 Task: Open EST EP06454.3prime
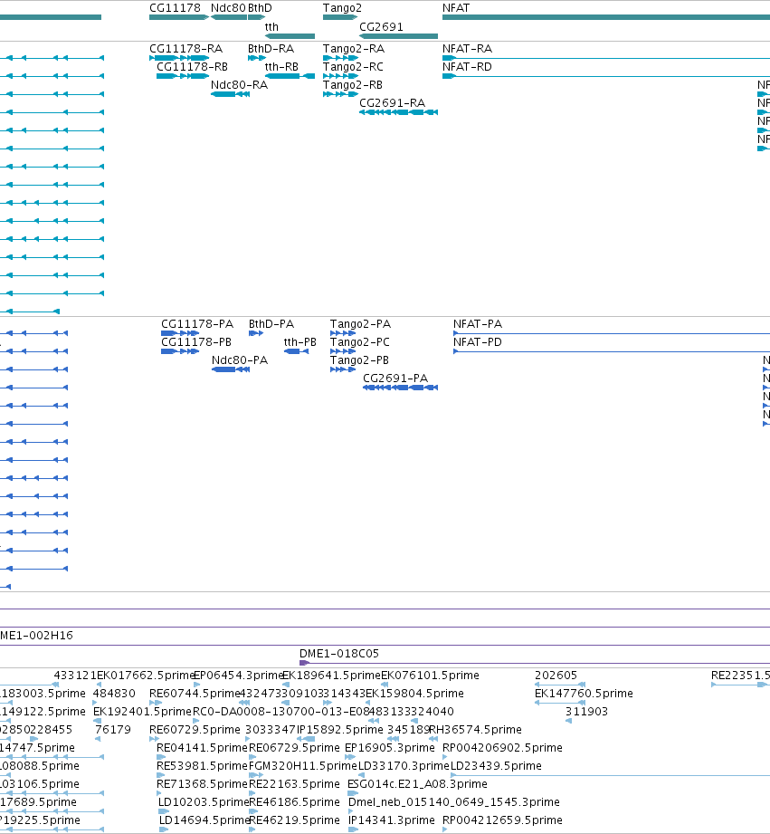point(239,676)
